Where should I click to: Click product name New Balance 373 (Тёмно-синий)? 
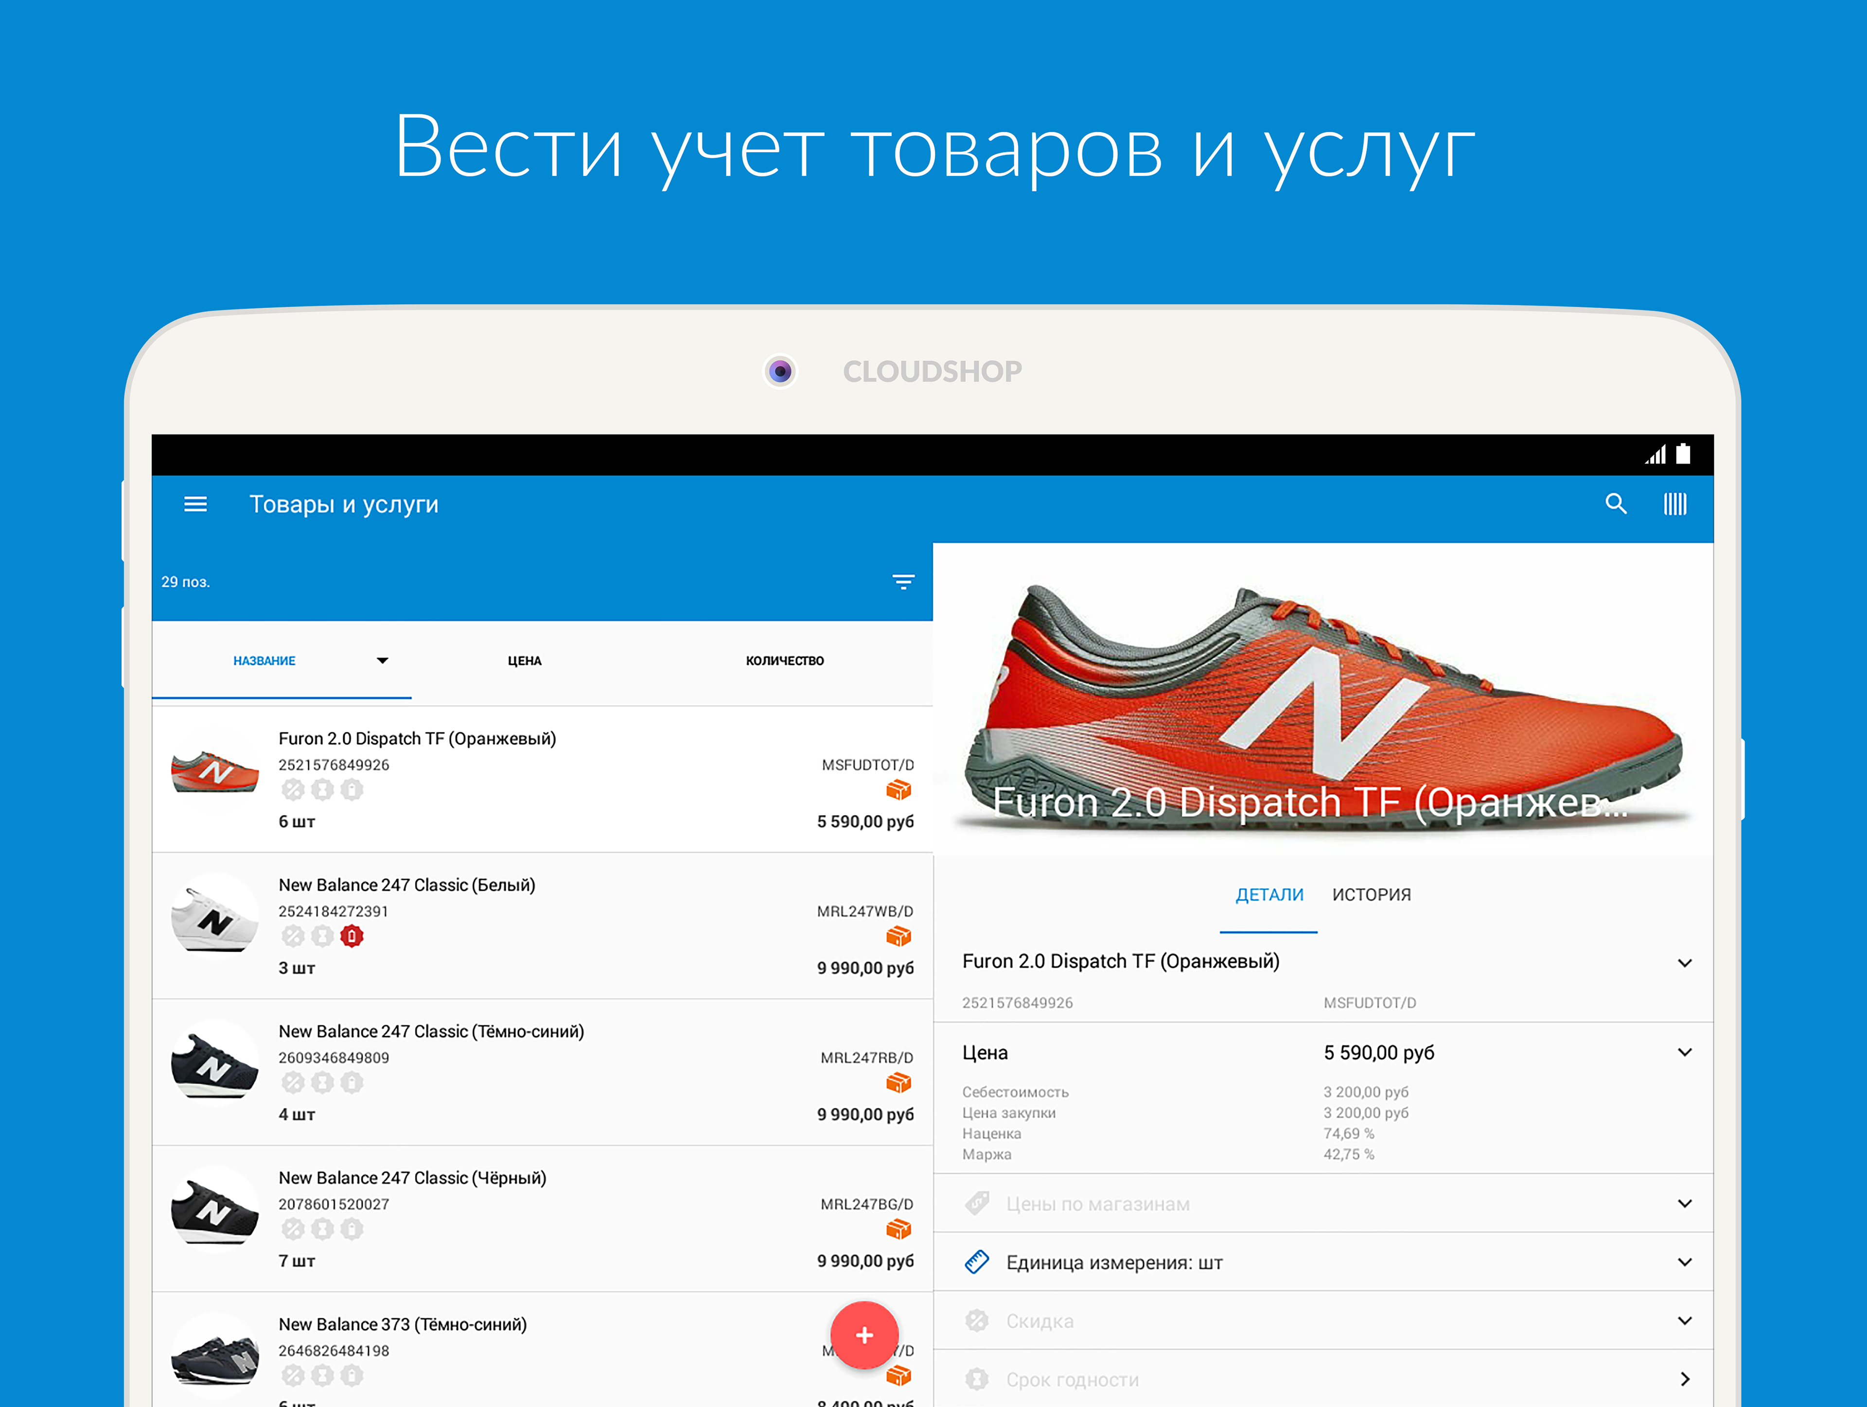pyautogui.click(x=403, y=1324)
